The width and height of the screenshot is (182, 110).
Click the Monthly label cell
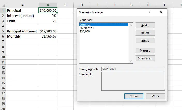point(22,36)
